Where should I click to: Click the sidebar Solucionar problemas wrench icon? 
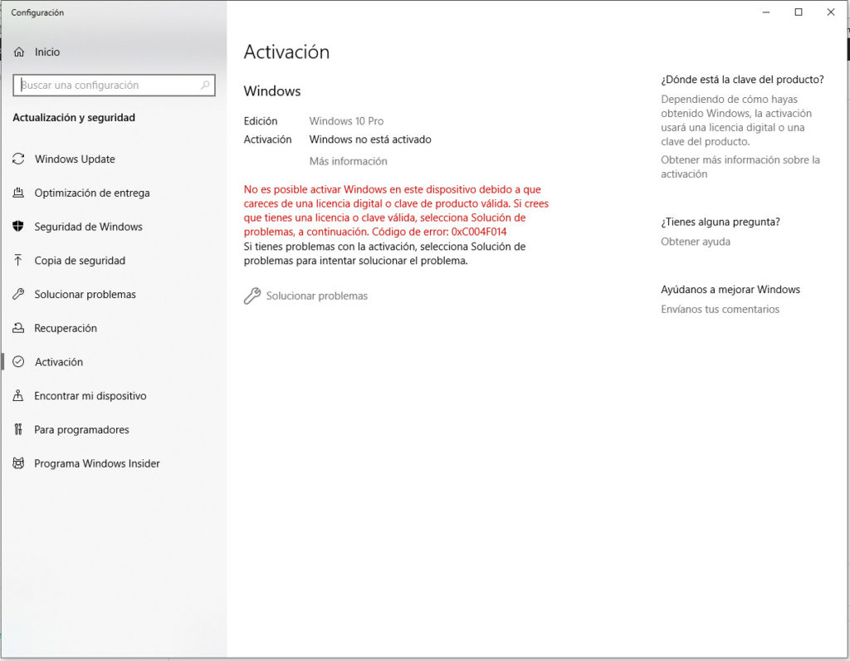[x=18, y=295]
